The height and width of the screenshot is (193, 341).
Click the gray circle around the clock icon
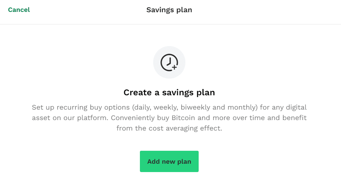169,62
